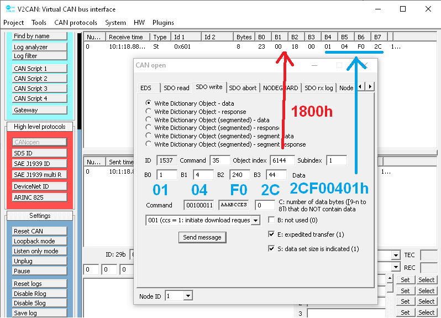
Task: Click the ID input field showing 1537
Action: click(167, 160)
